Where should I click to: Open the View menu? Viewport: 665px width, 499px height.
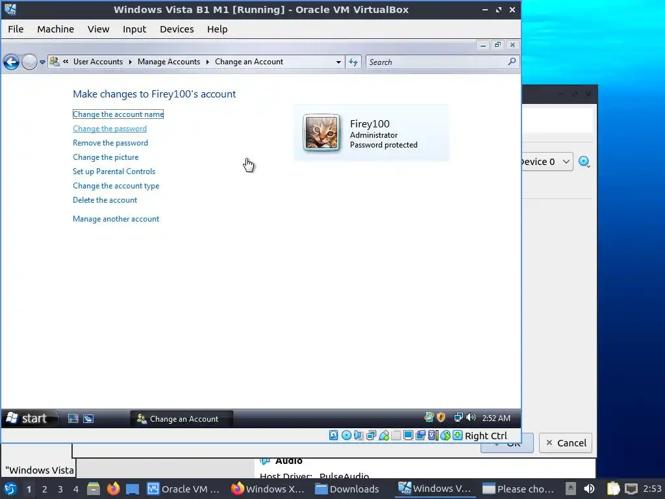click(x=99, y=29)
